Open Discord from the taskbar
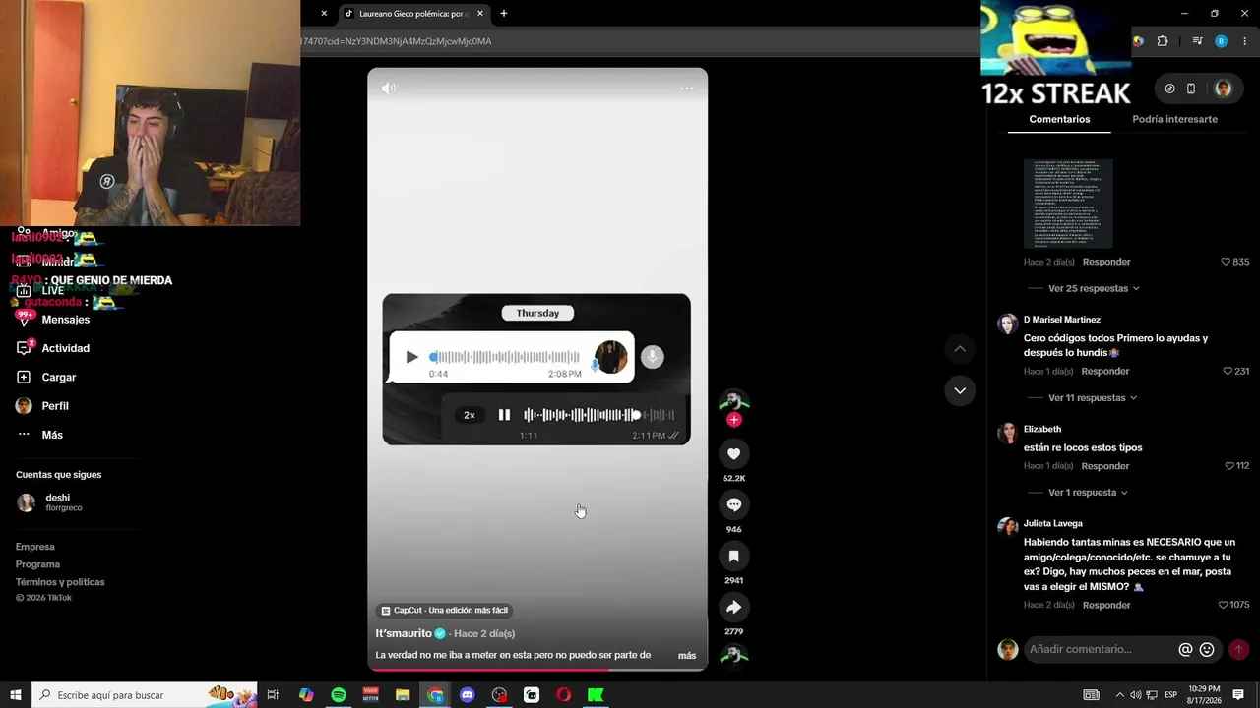This screenshot has width=1260, height=708. click(468, 695)
